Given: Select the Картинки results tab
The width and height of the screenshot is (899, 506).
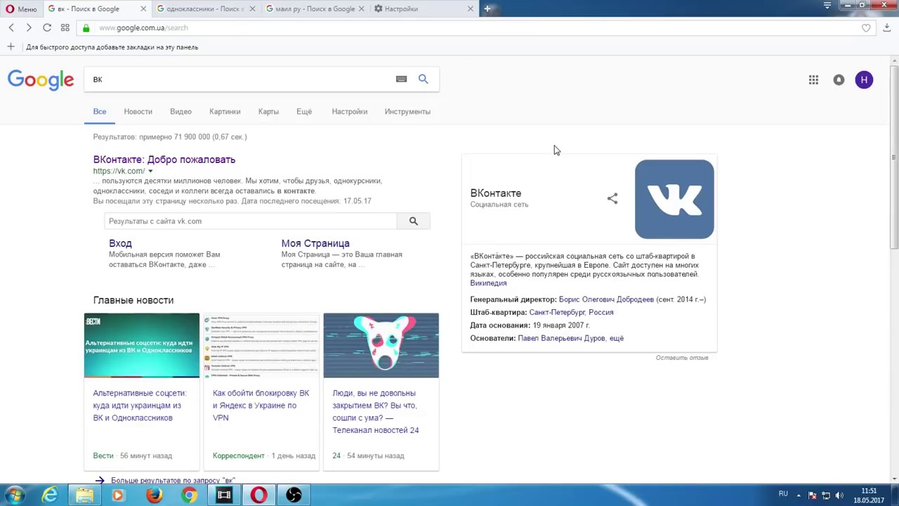Looking at the screenshot, I should (225, 112).
